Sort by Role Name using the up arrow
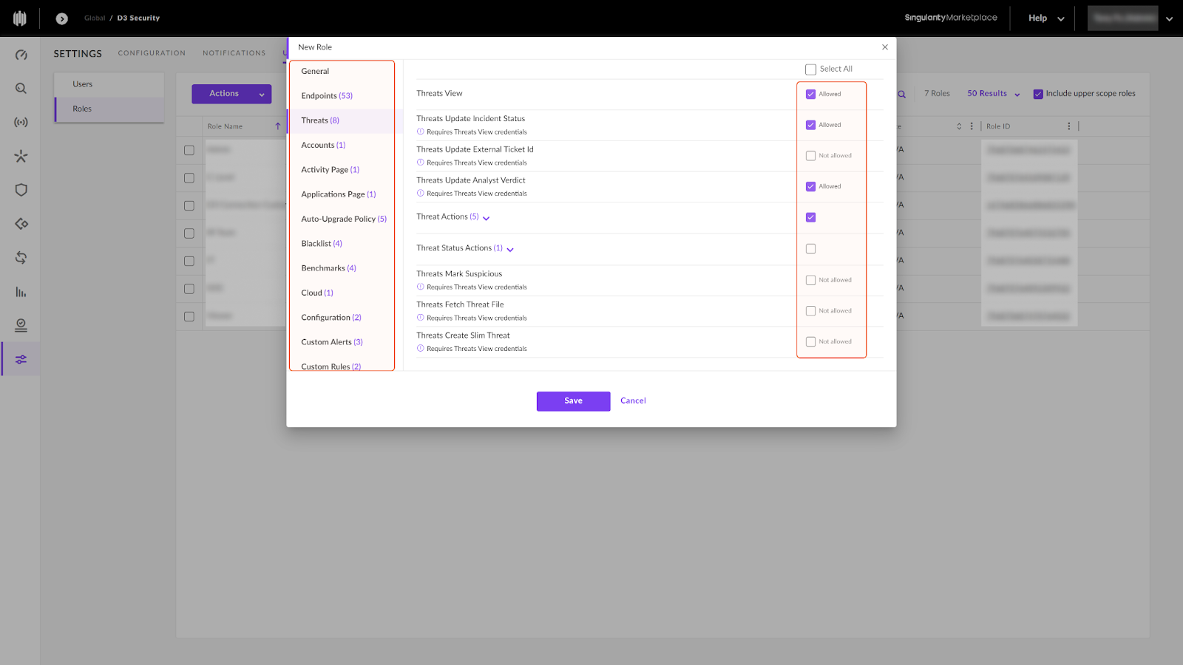Image resolution: width=1183 pixels, height=665 pixels. tap(278, 126)
